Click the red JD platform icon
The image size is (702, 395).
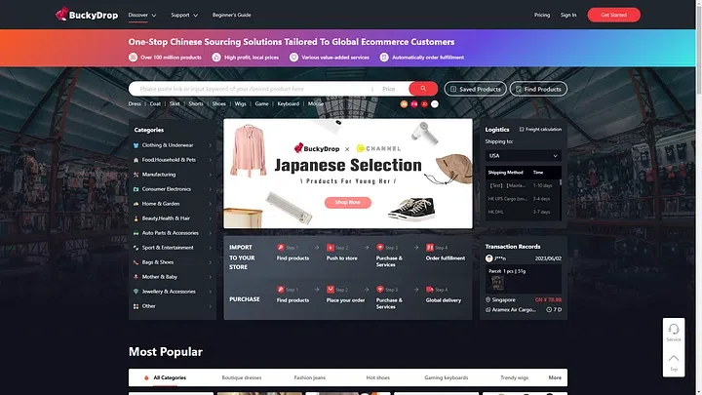click(424, 104)
